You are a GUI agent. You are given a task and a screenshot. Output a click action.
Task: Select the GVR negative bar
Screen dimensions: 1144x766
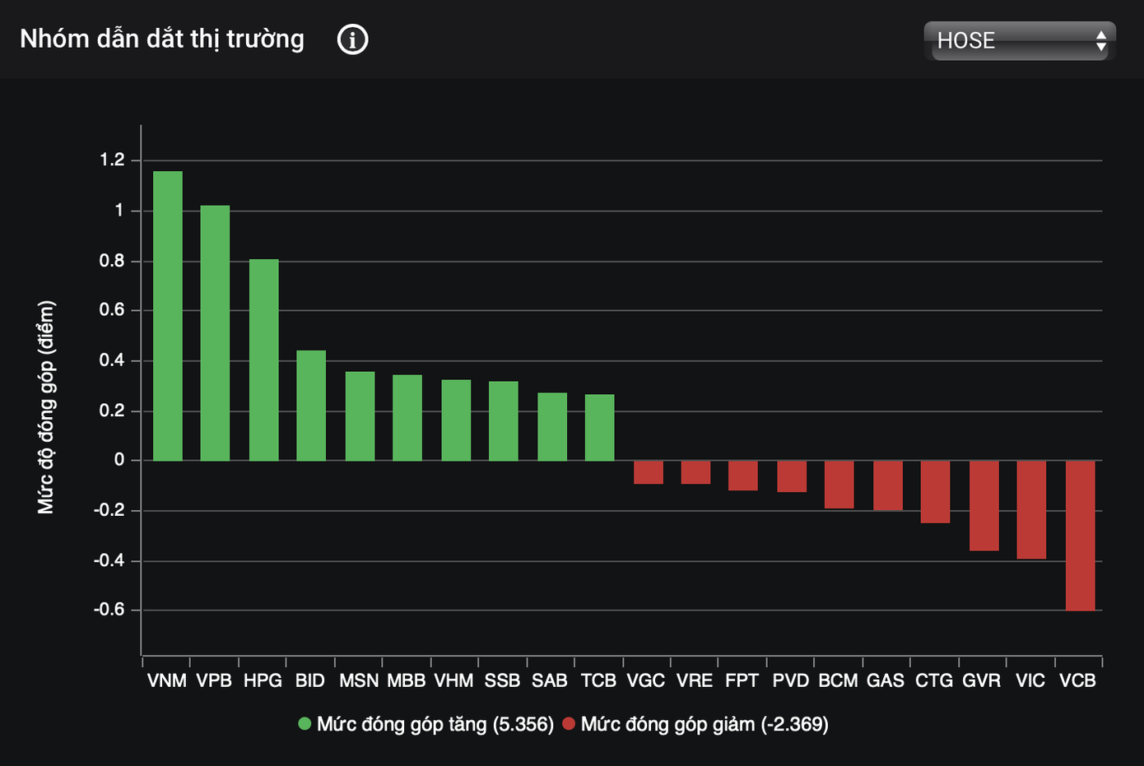click(x=984, y=506)
